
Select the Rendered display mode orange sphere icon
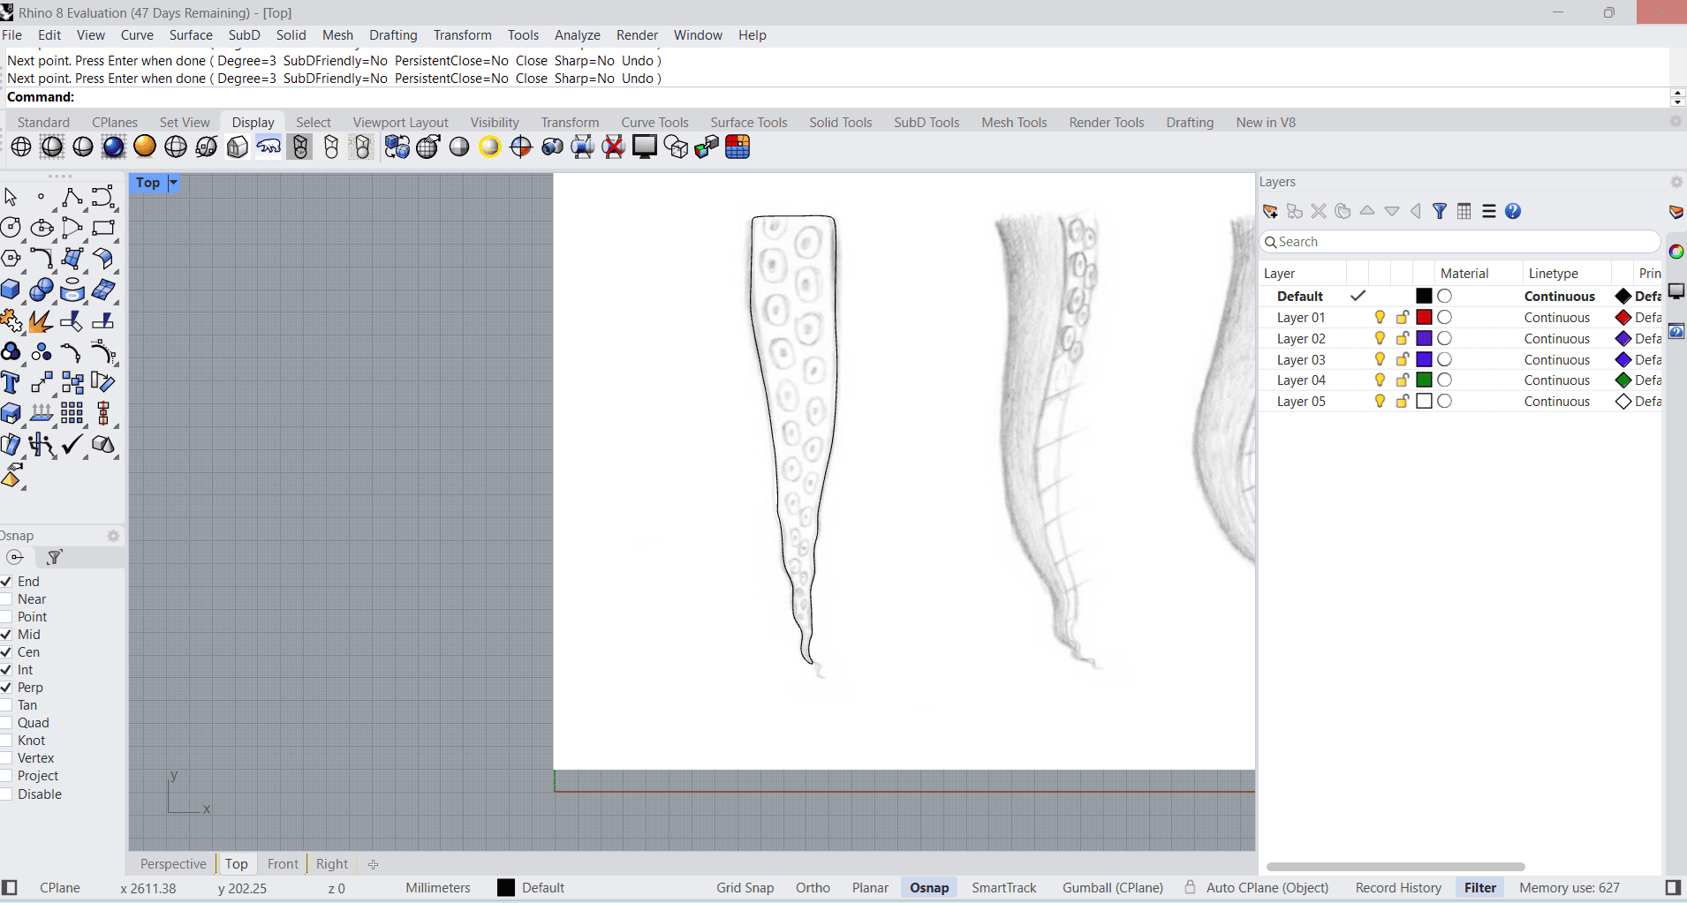(x=145, y=147)
